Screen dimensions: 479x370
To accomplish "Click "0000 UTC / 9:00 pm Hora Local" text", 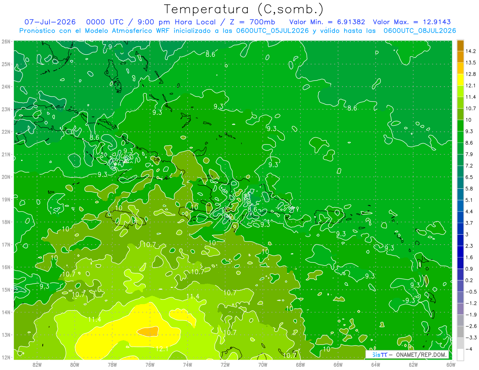I will pyautogui.click(x=152, y=22).
